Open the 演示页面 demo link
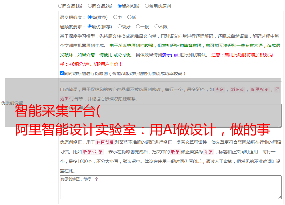This screenshot has width=285, height=205. pyautogui.click(x=170, y=55)
